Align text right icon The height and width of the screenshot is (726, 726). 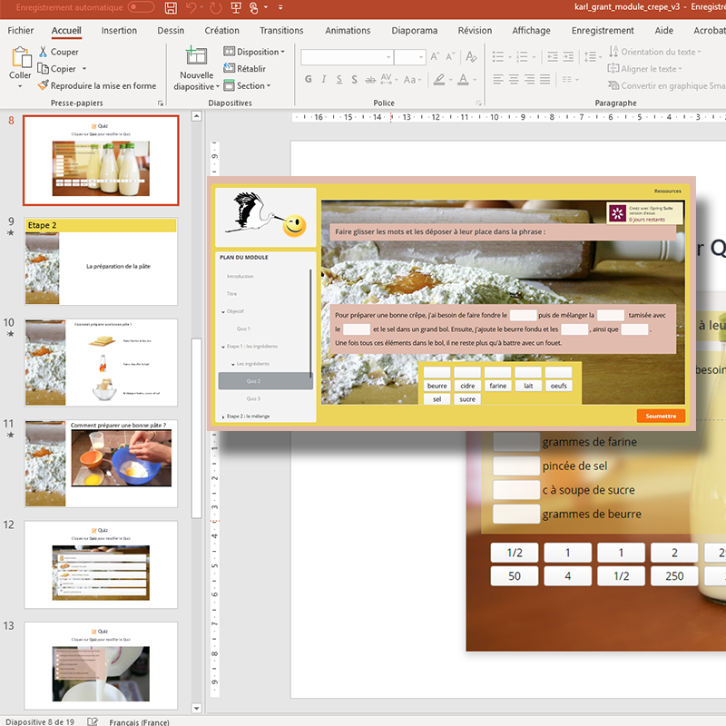coord(529,80)
